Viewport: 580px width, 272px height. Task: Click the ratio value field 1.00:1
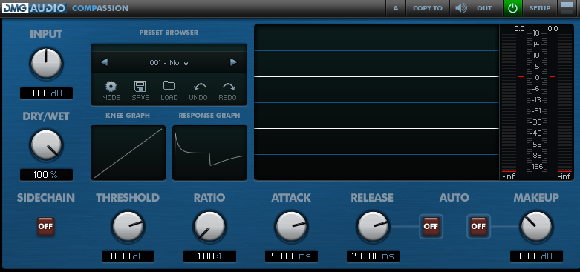point(209,256)
